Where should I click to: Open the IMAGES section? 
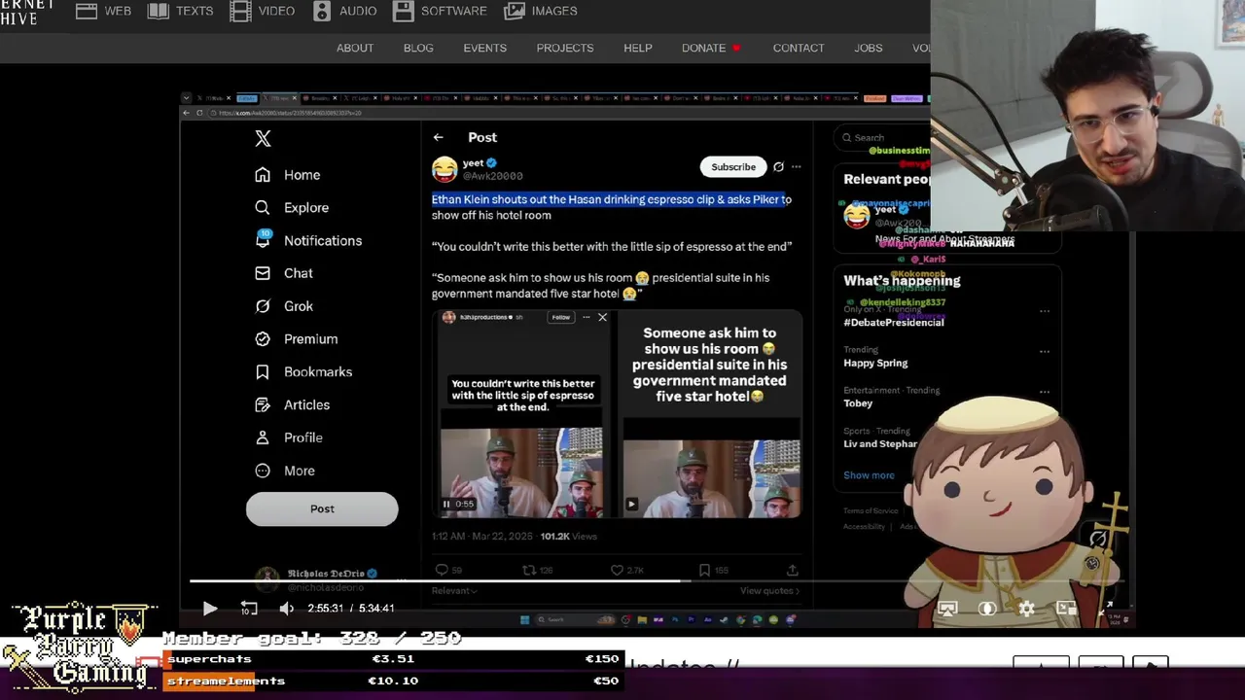[x=541, y=11]
